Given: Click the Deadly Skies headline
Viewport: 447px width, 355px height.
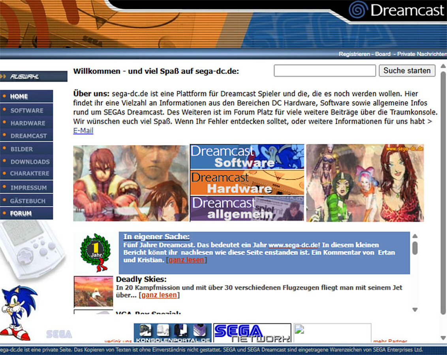Looking at the screenshot, I should tap(141, 279).
